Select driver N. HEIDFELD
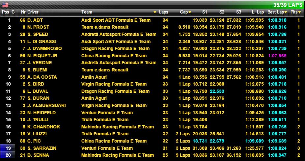The width and height of the screenshot is (305, 161). click(42, 113)
